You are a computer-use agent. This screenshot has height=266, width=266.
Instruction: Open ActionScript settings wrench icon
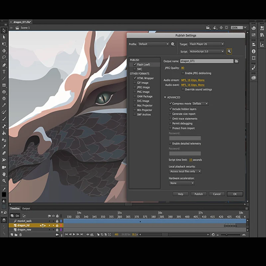[x=229, y=51]
